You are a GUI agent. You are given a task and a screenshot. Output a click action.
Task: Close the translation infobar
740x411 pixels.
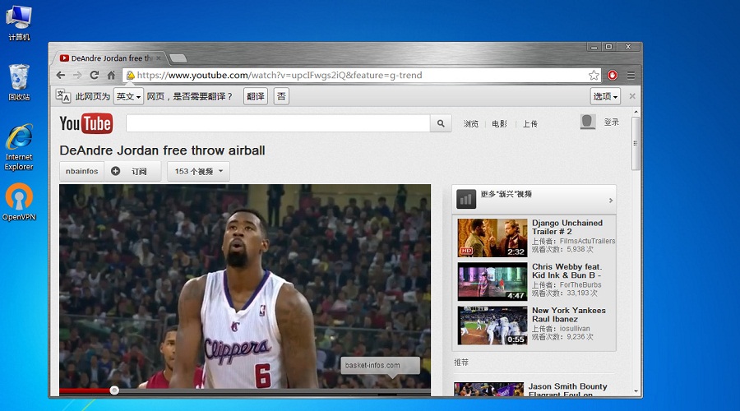[x=632, y=96]
